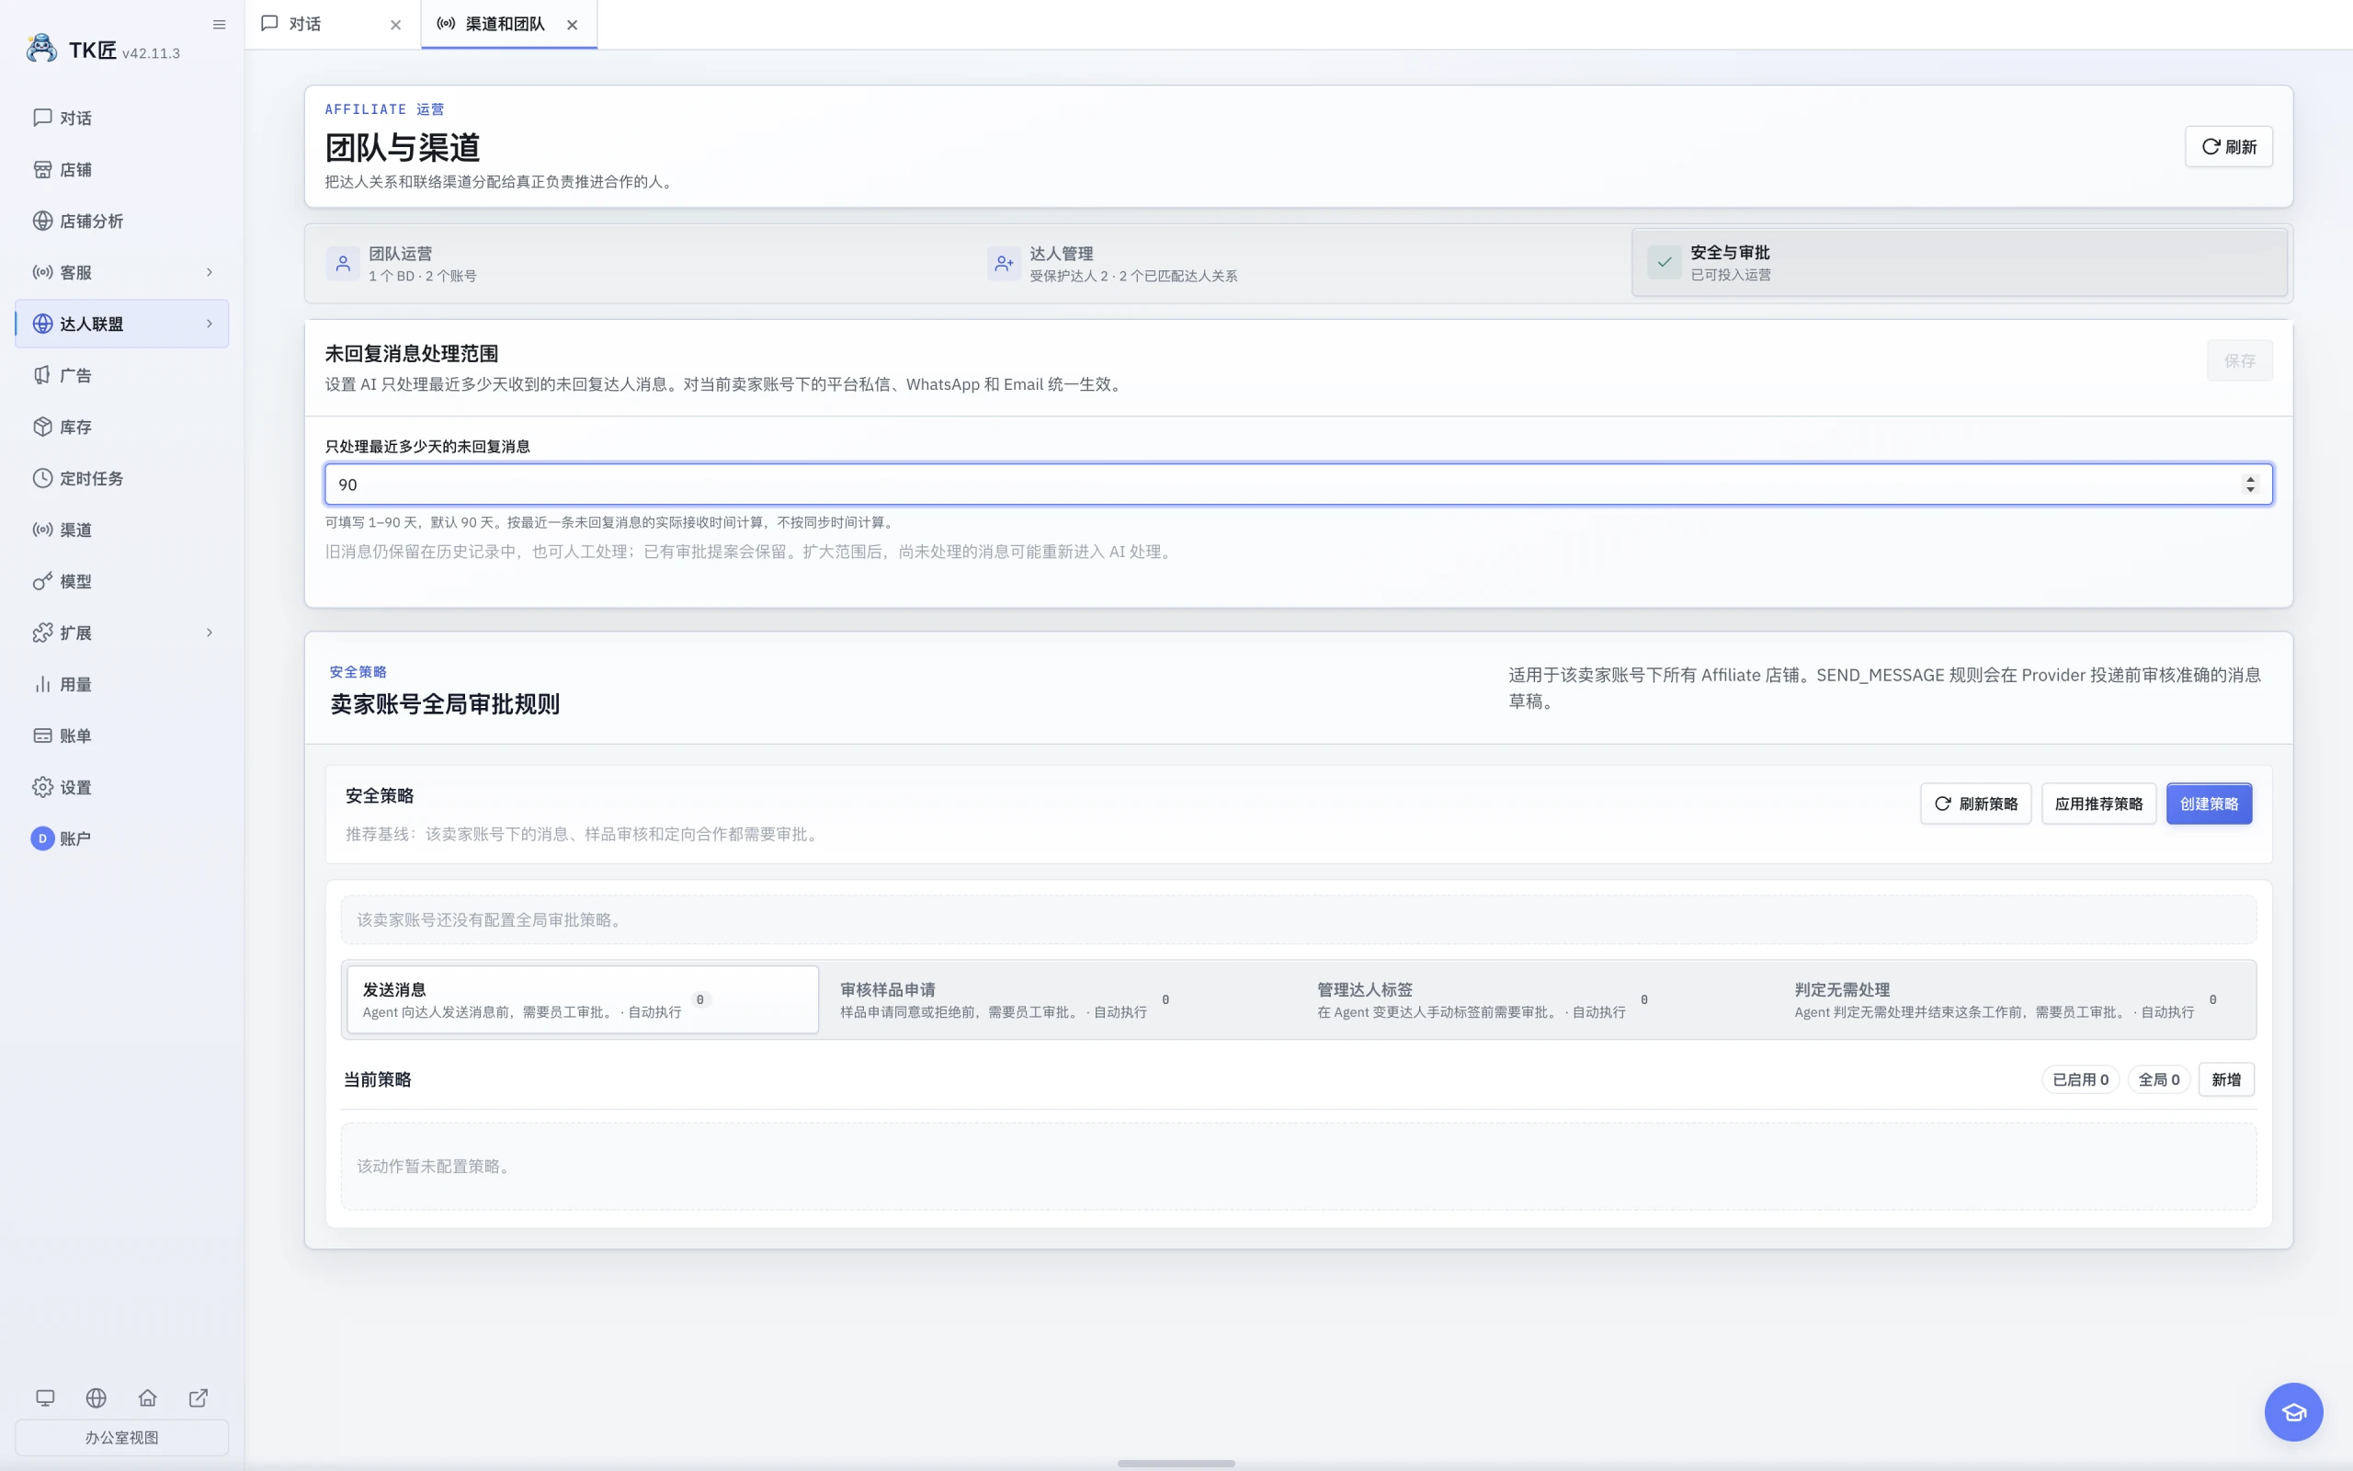Click the 办公室视图 button
The image size is (2353, 1471).
[121, 1438]
